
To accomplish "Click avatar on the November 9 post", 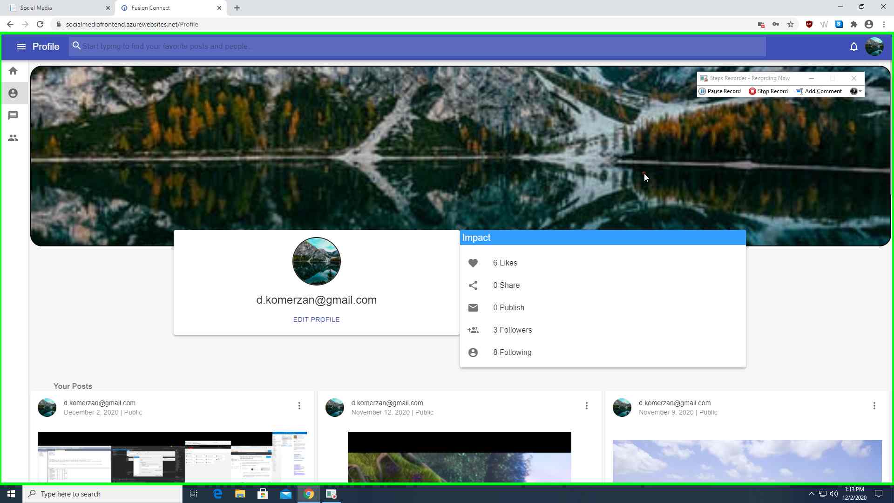I will pyautogui.click(x=622, y=408).
